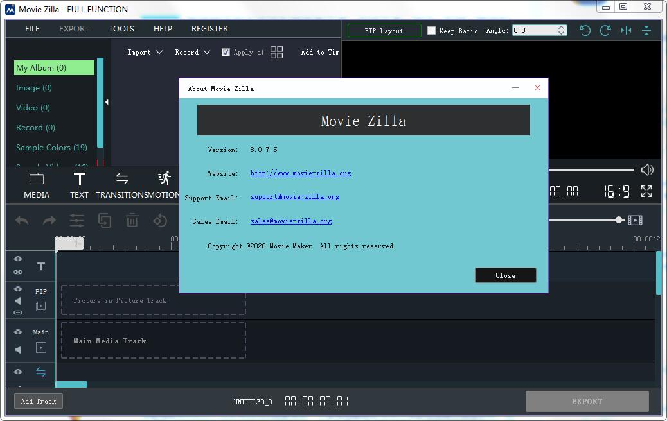The image size is (667, 421).
Task: Click the copy clip icon
Action: 105,221
